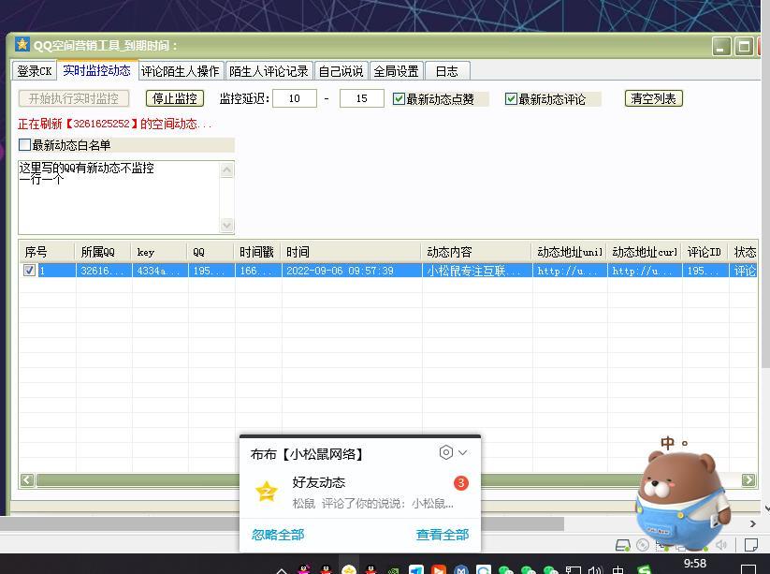Viewport: 770px width, 574px height.
Task: Click the 时间 column header
Action: click(352, 252)
